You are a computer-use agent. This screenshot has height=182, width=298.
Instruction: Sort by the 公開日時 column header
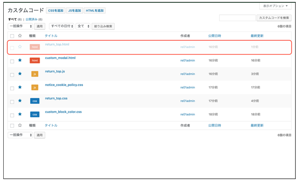tap(215, 36)
